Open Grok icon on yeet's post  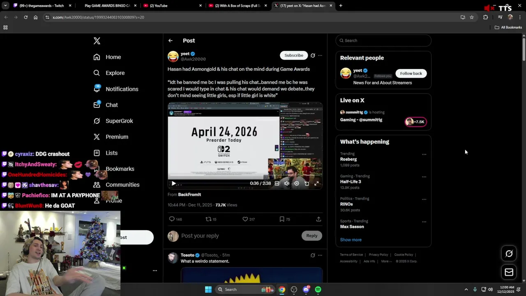[313, 55]
